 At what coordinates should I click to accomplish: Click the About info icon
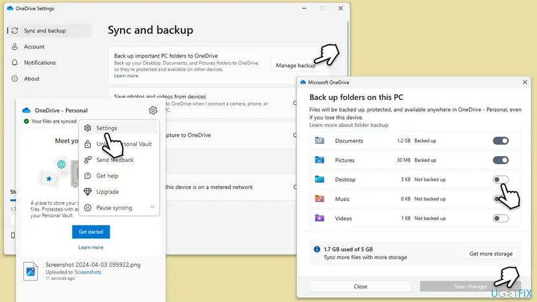[15, 79]
